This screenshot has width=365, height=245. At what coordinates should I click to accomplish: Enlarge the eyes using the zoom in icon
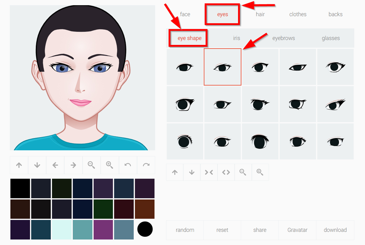coord(260,172)
